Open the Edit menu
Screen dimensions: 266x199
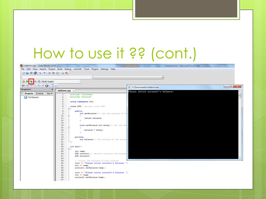click(x=29, y=69)
